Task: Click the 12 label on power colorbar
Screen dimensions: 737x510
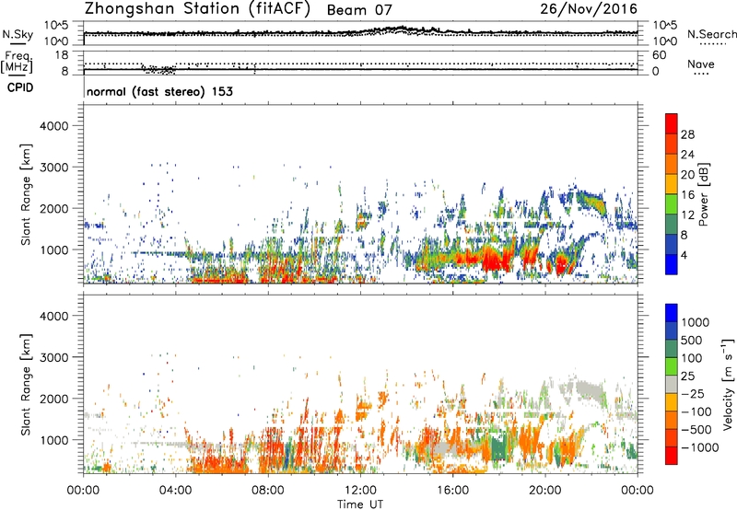Action: (687, 215)
